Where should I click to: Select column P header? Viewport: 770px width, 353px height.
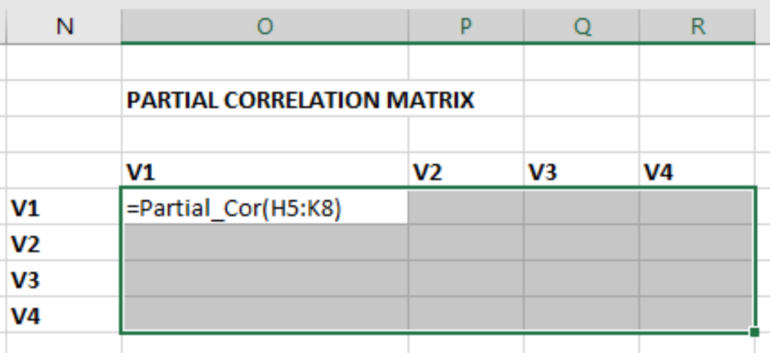click(x=466, y=26)
